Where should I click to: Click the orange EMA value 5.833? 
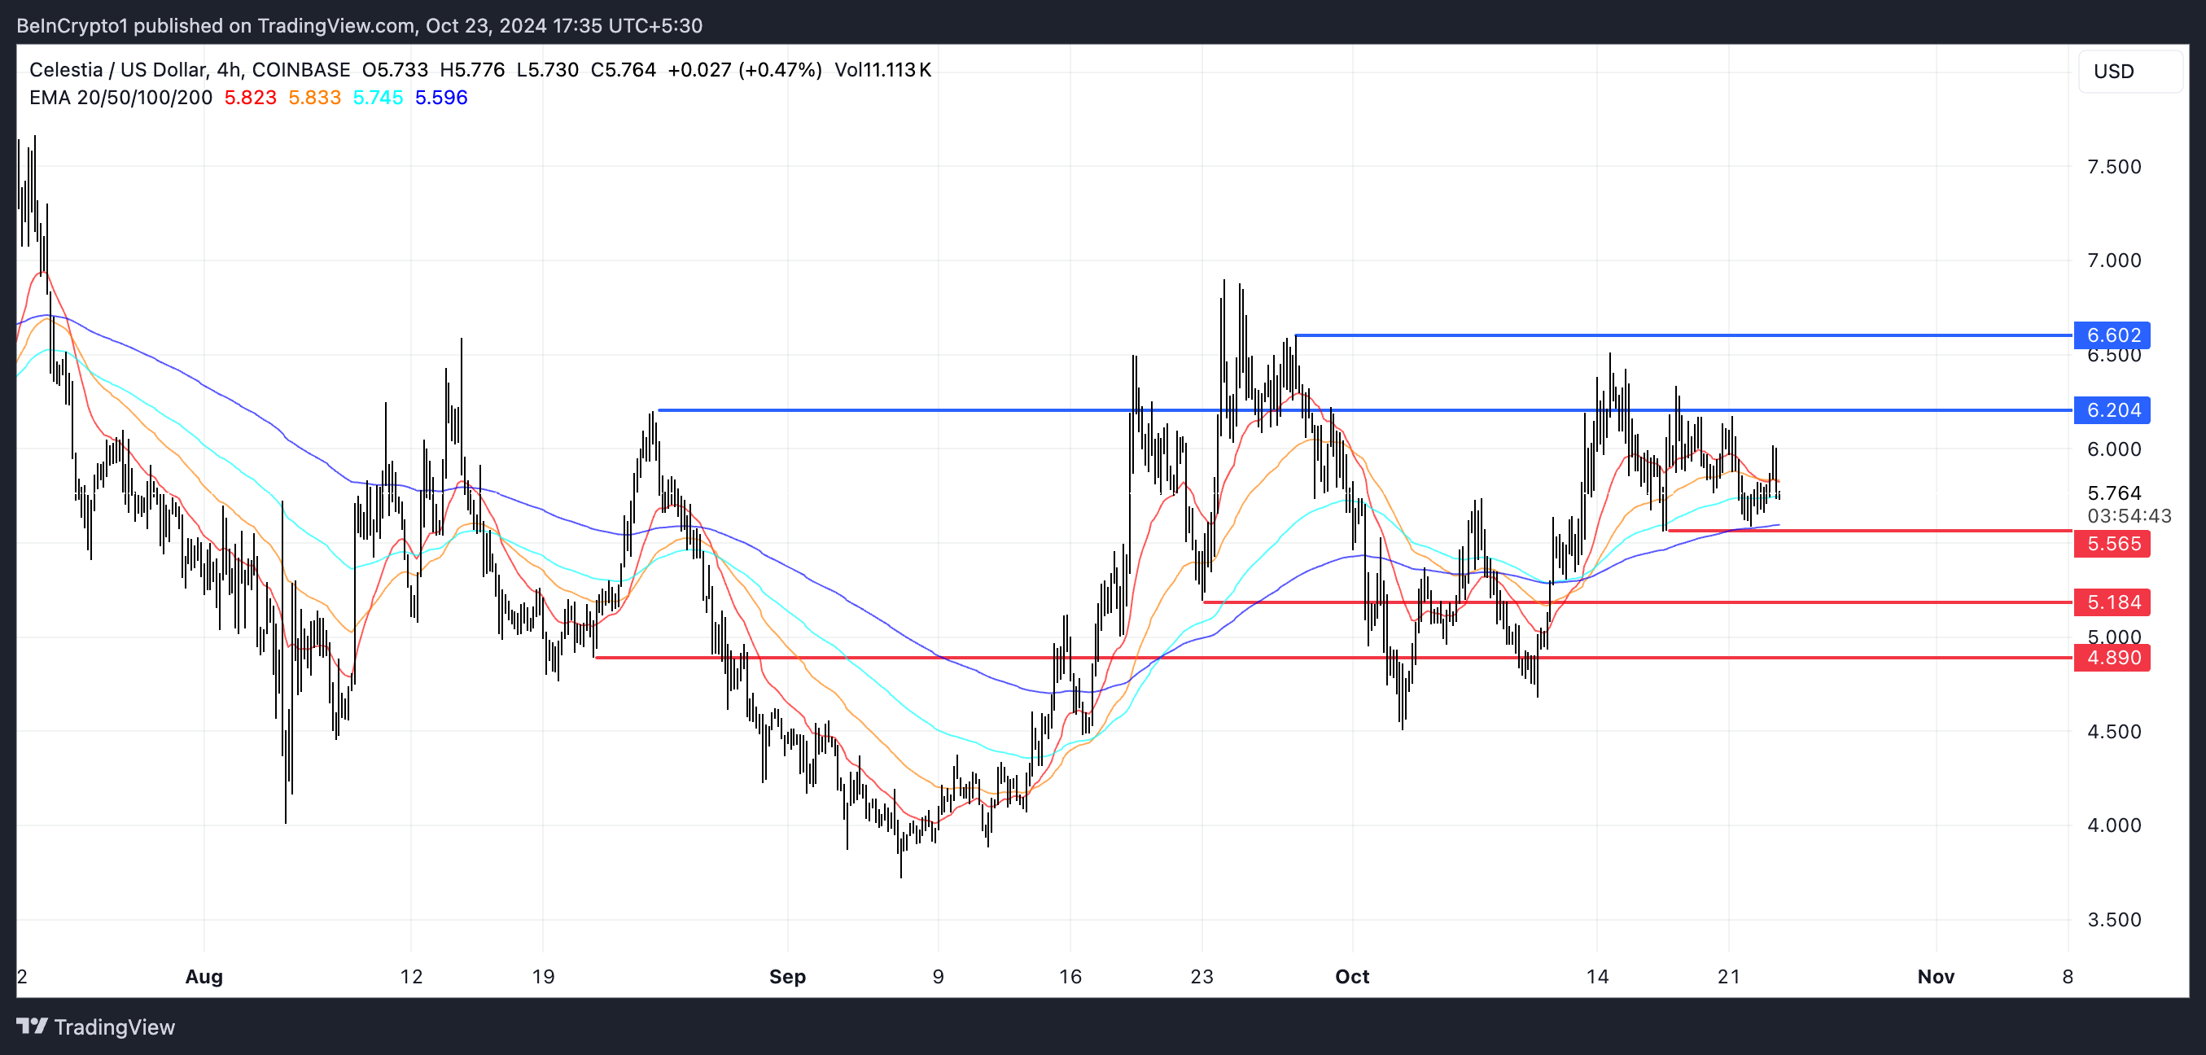click(314, 98)
